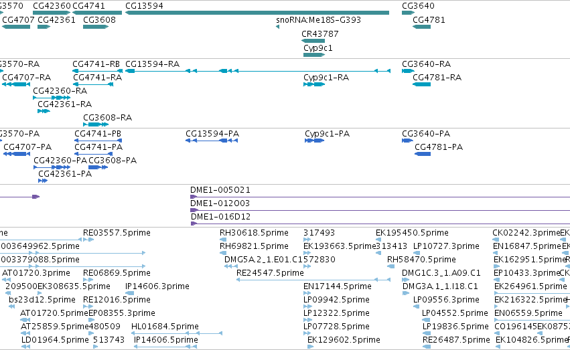This screenshot has height=350, width=570.
Task: Open the LP04552.5prime EST label
Action: point(455,313)
